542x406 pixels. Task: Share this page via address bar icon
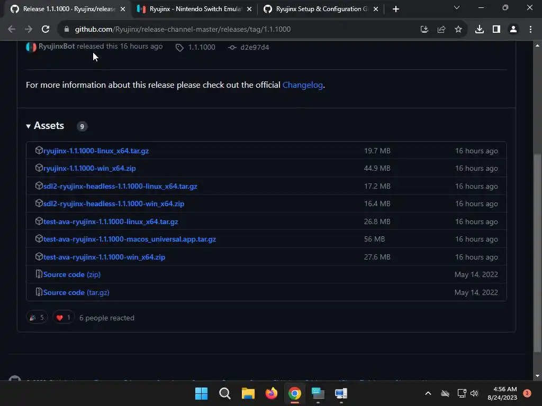[441, 30]
